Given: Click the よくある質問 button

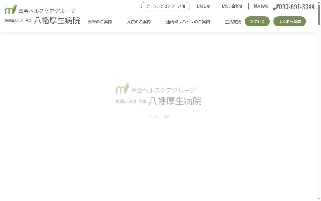Looking at the screenshot, I should tap(290, 21).
